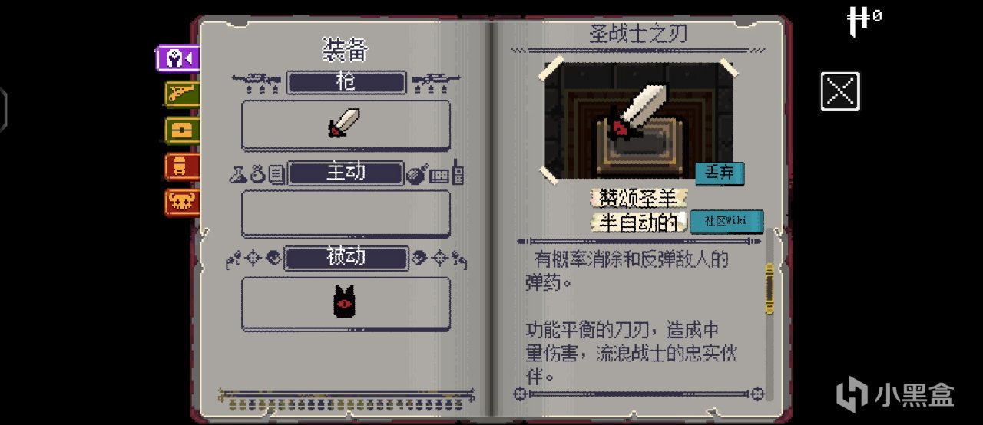Open the Bosses tab with skull icon
The image size is (983, 425).
(182, 203)
